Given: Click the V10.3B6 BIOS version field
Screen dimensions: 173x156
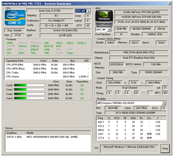Looking at the screenshot, I should (x=156, y=64).
